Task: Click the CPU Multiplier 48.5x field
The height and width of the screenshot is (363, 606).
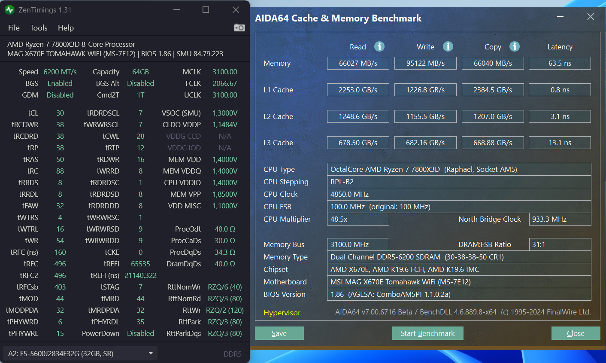Action: coord(358,219)
